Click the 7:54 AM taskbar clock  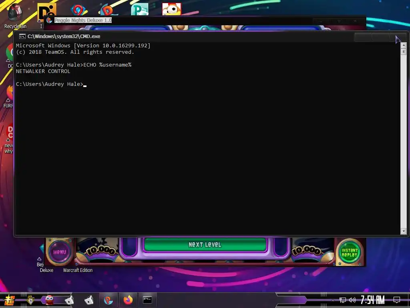click(373, 300)
